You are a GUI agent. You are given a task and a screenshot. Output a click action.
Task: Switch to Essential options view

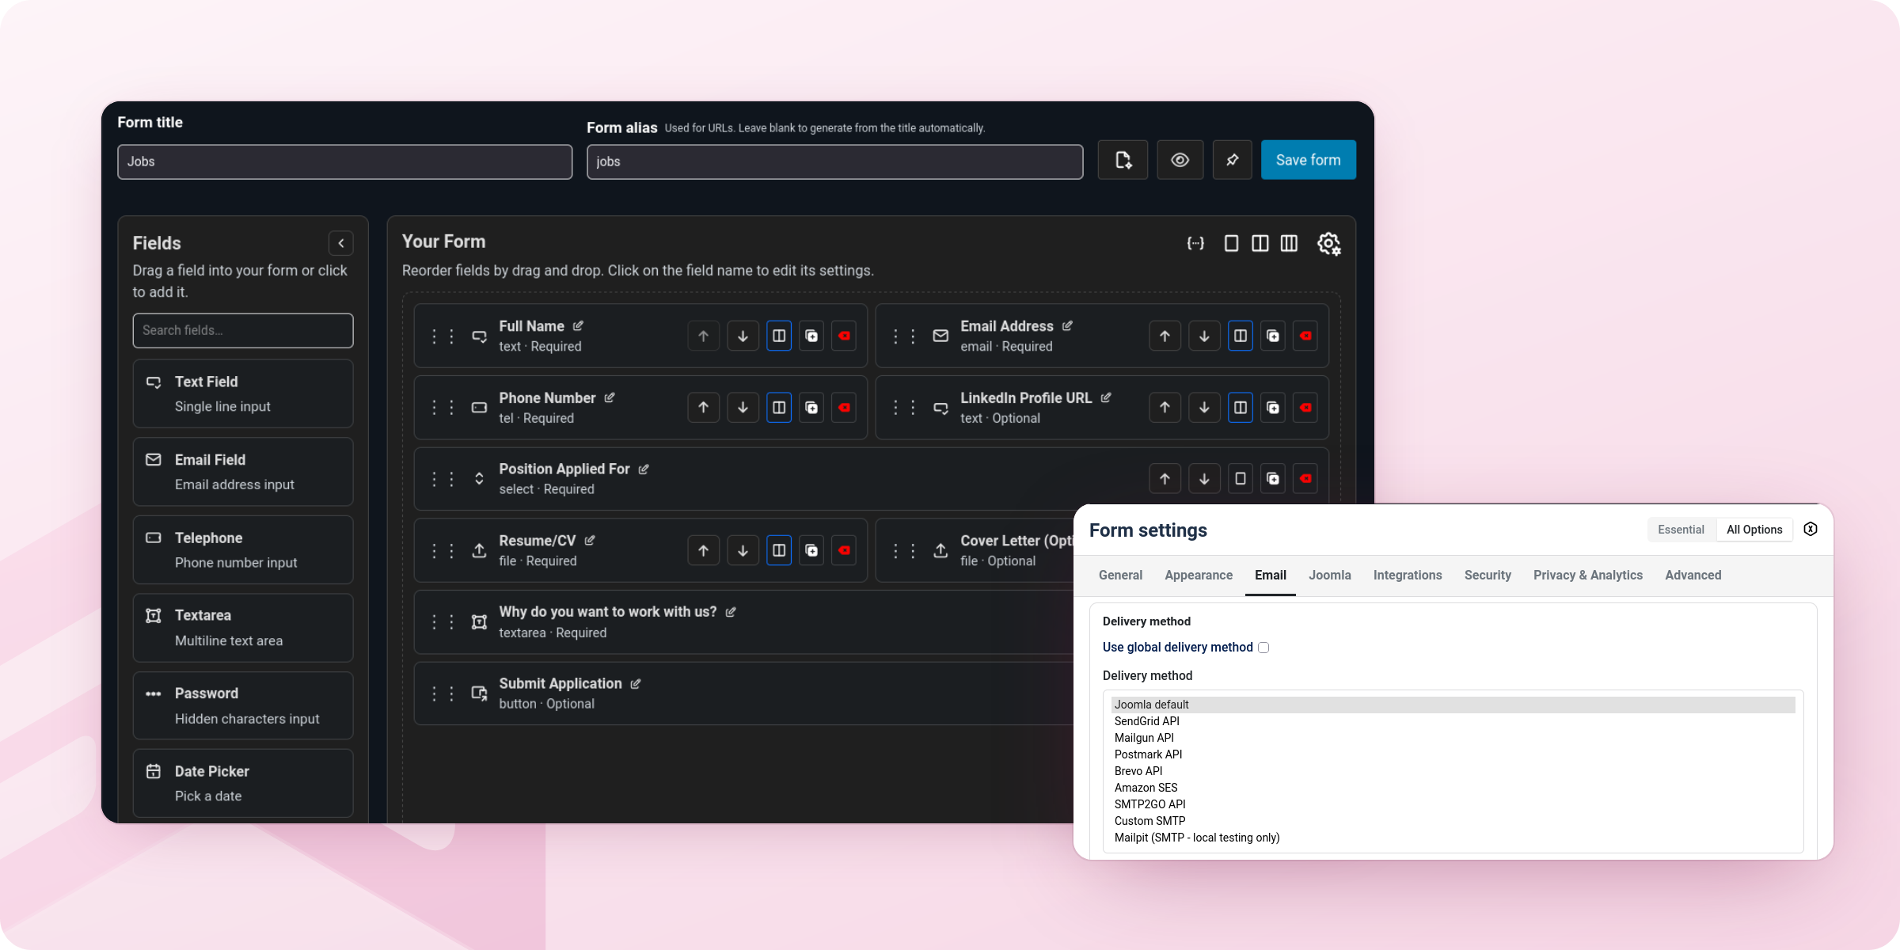[1681, 530]
